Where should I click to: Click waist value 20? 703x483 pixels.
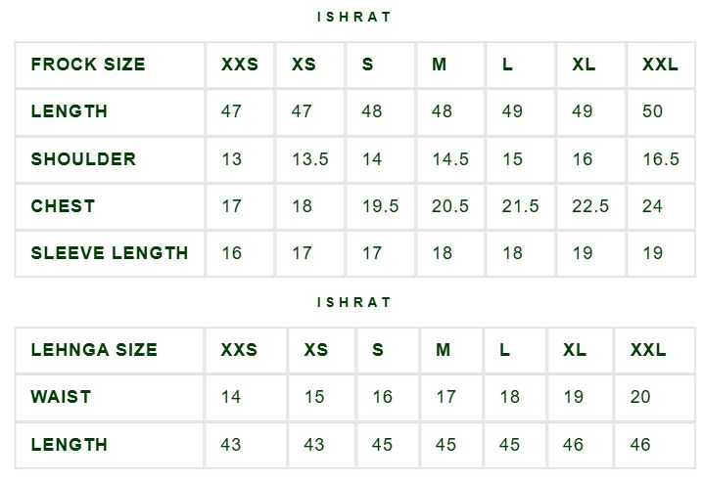click(x=640, y=397)
